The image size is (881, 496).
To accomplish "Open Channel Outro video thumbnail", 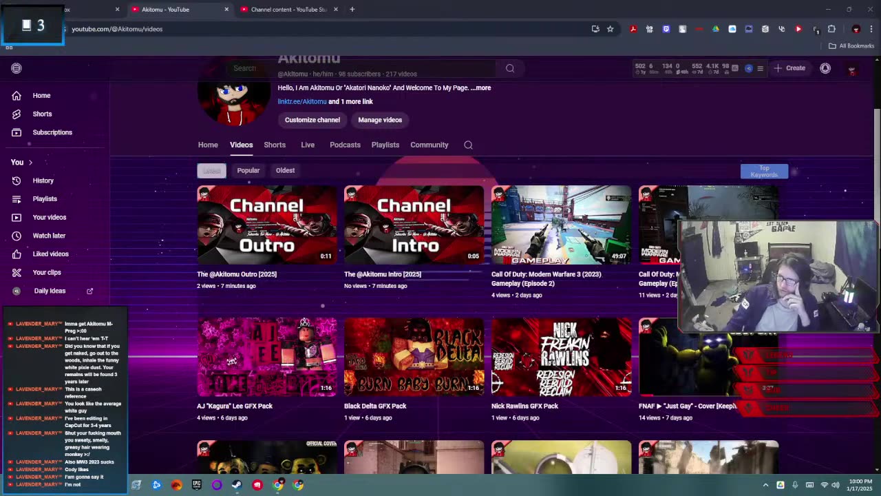I will 267,225.
